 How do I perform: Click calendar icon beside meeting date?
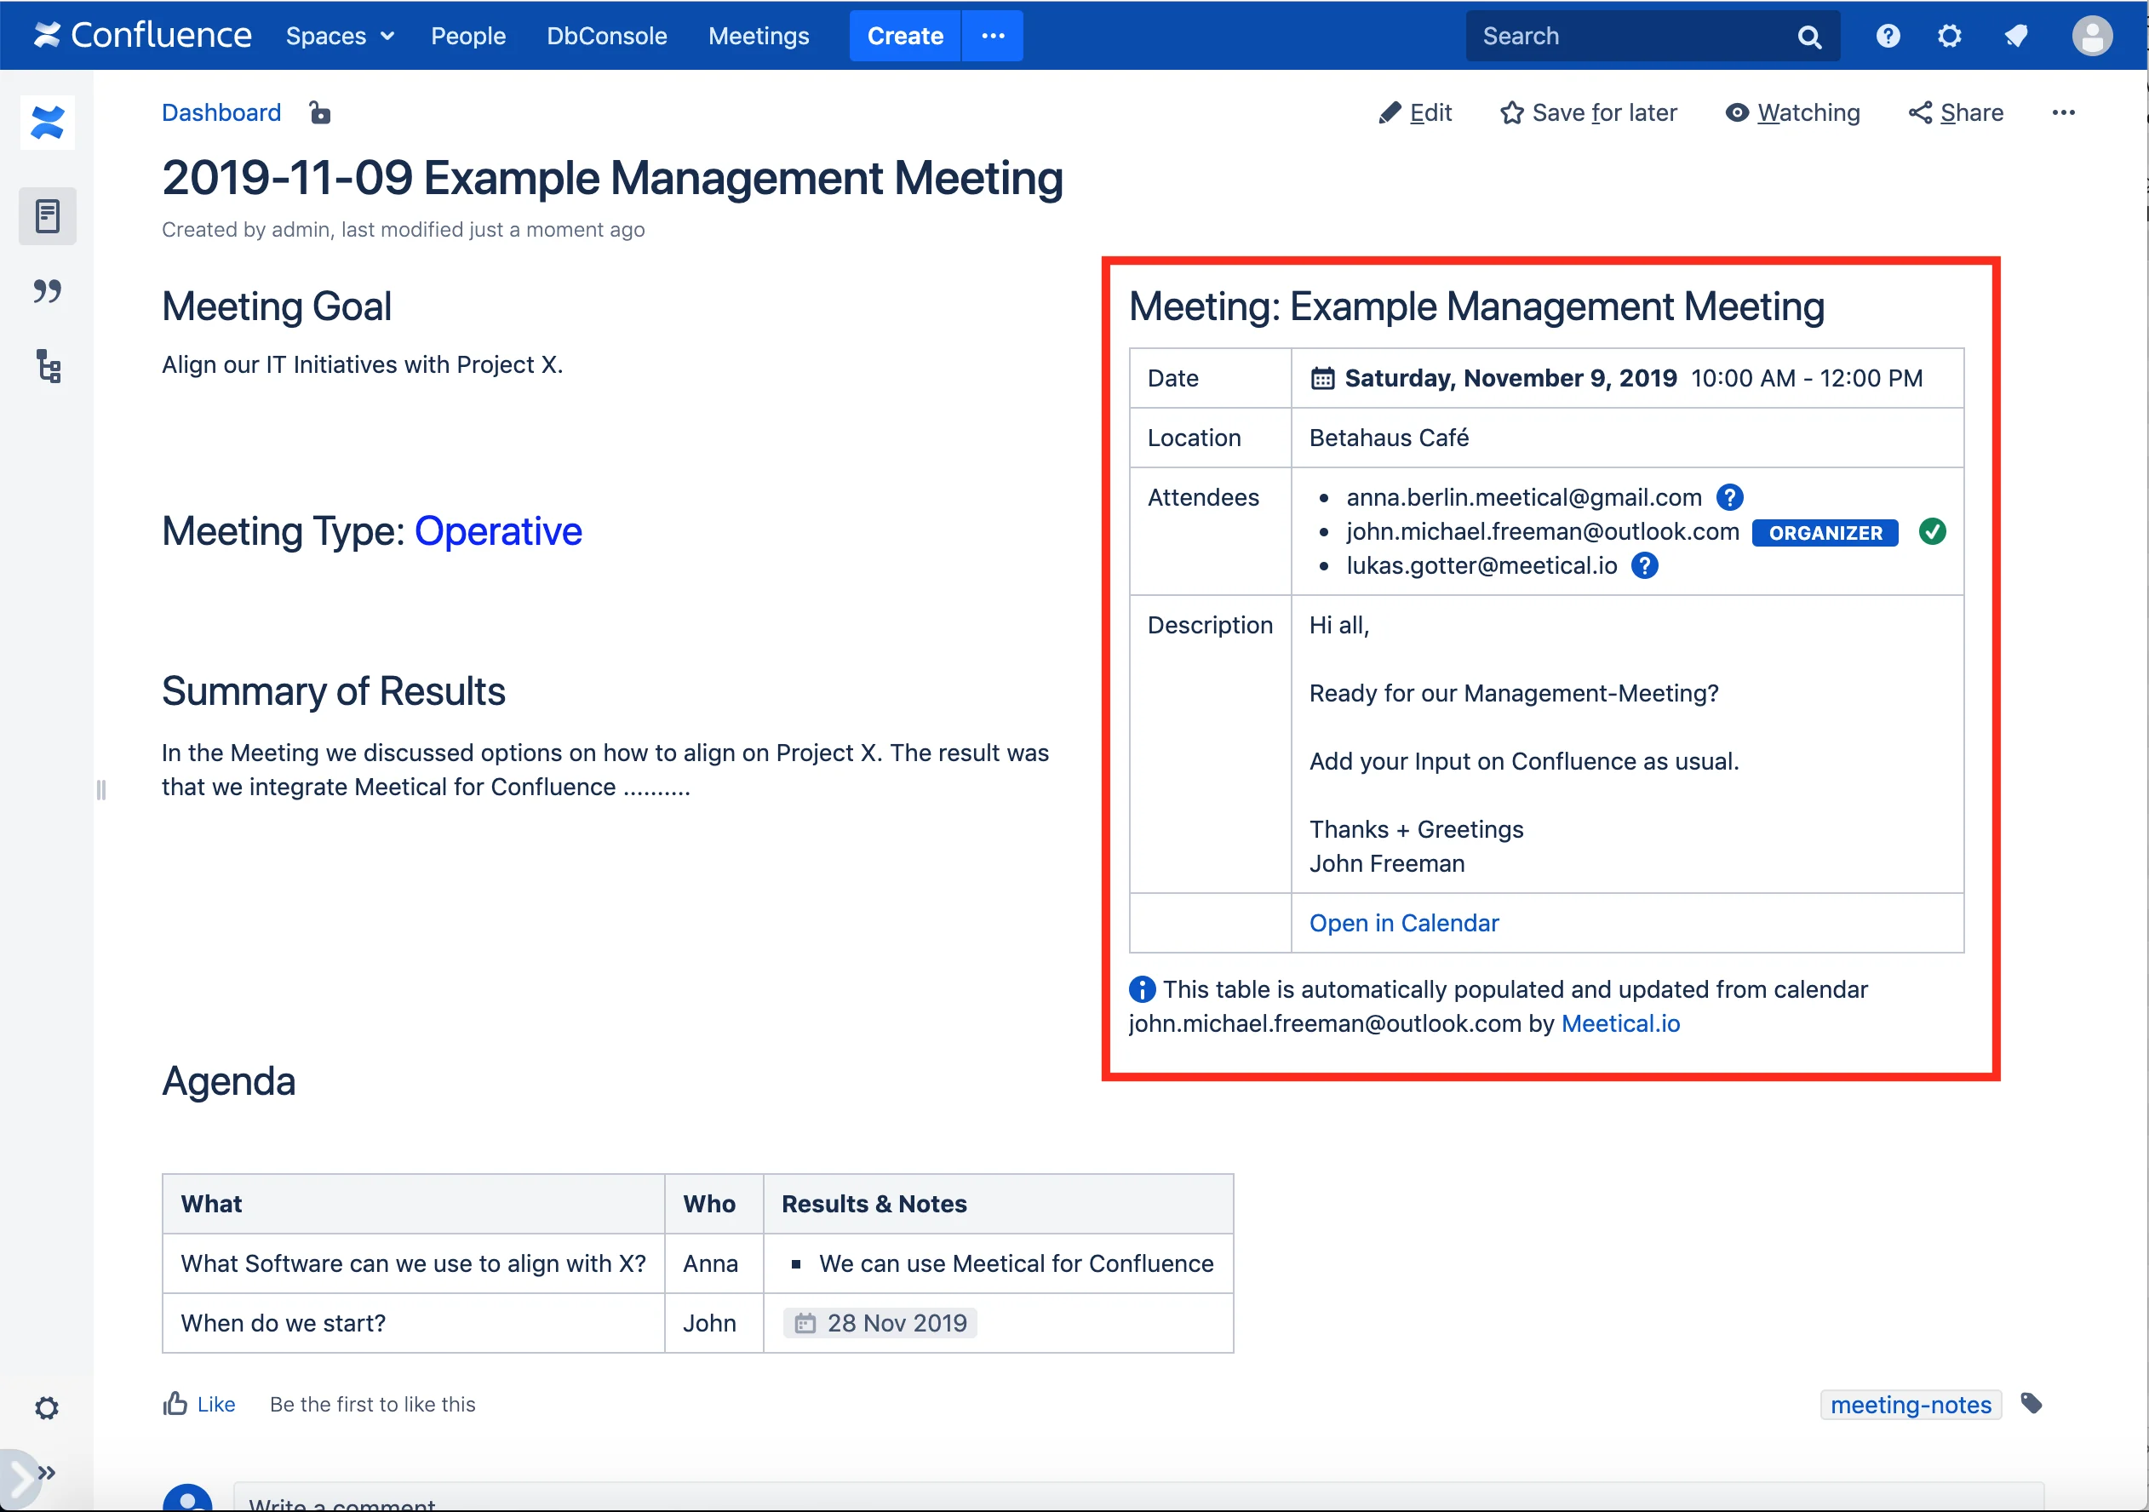1321,378
